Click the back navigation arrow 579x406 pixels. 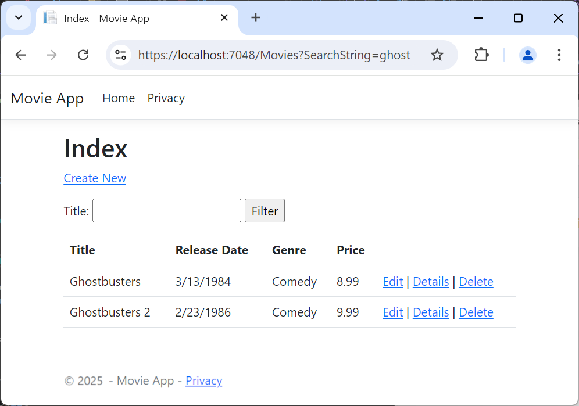pyautogui.click(x=20, y=55)
